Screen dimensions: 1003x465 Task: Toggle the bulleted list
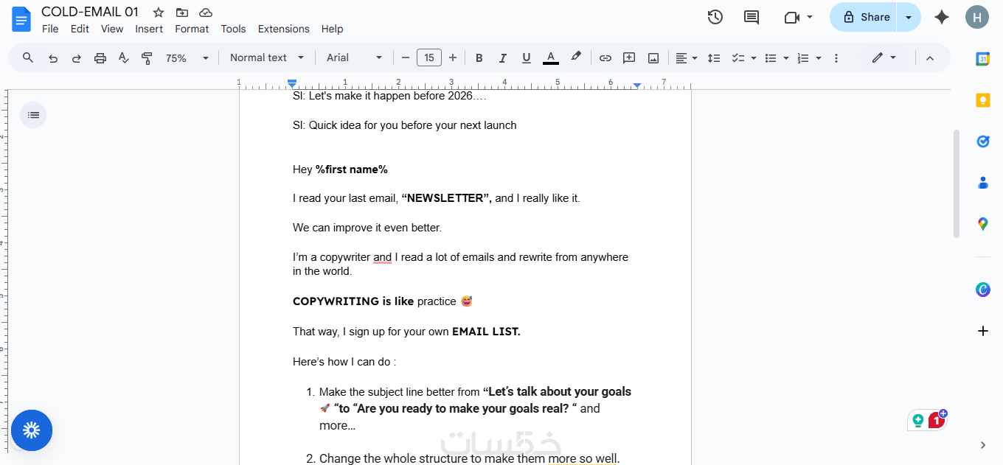771,57
